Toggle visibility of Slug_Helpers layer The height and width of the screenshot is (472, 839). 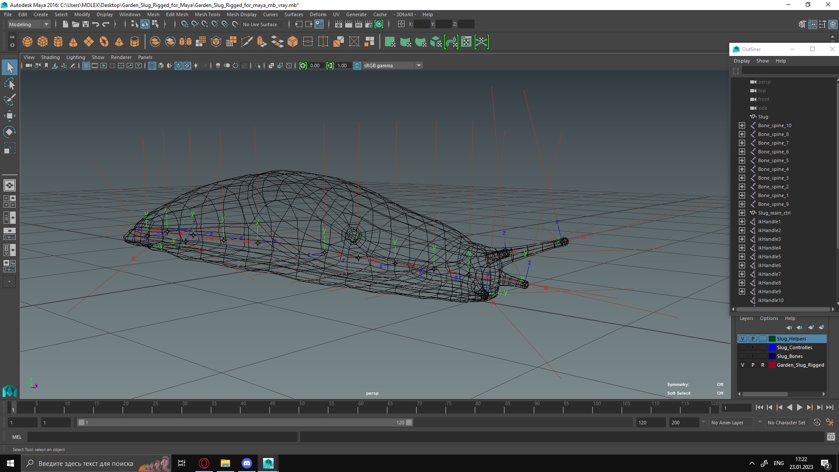742,339
